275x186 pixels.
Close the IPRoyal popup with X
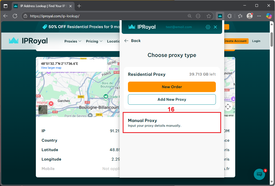click(215, 27)
